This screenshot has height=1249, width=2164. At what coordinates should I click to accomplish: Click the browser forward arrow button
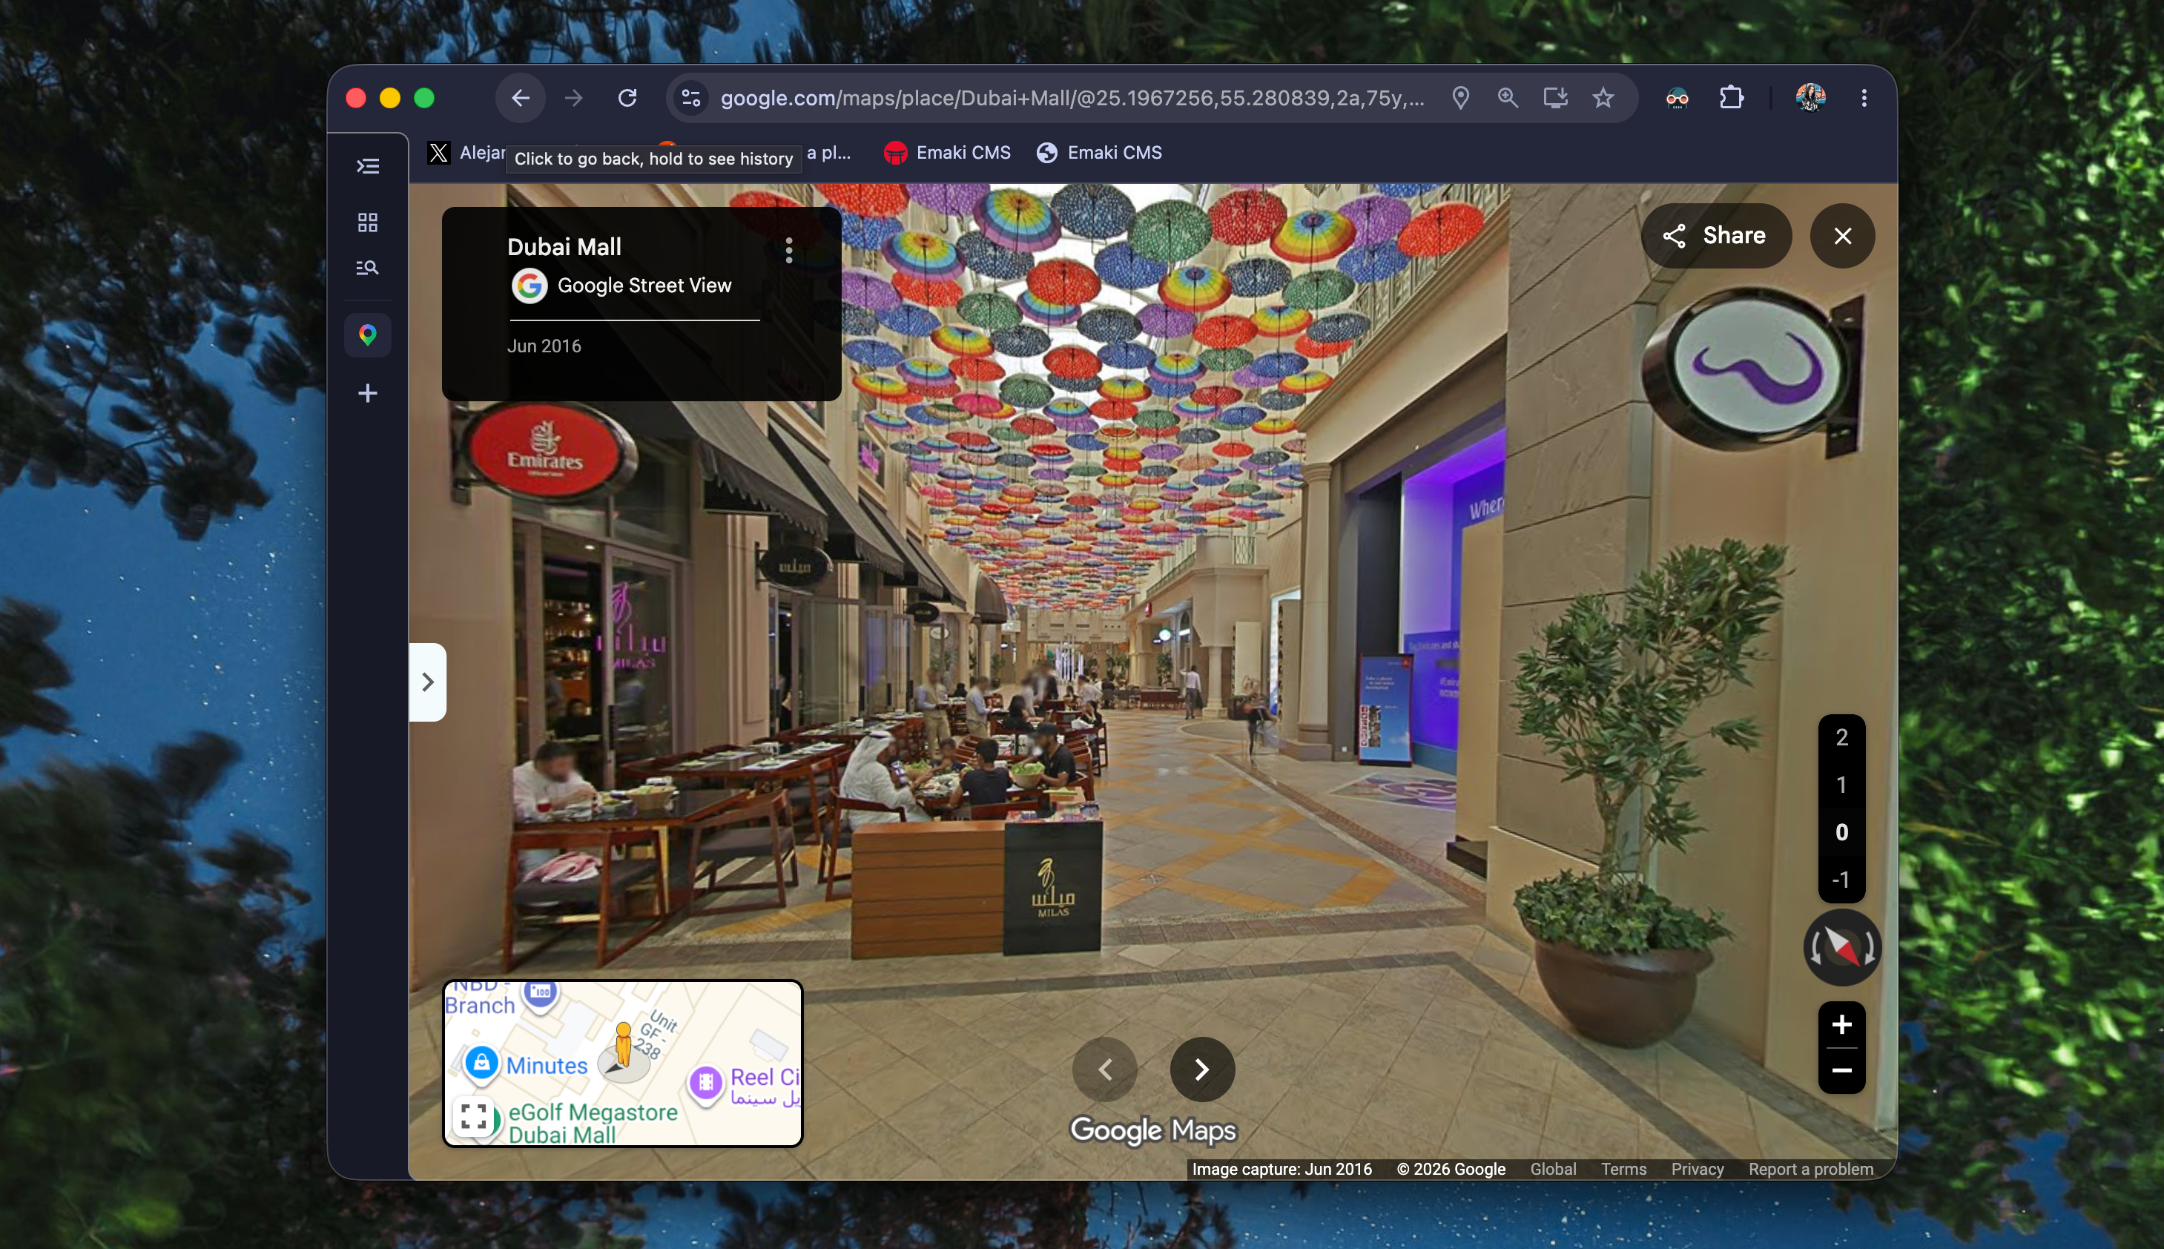574,98
